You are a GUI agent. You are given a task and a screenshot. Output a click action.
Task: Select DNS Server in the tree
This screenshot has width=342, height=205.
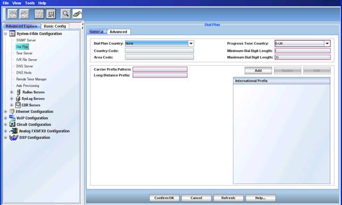coord(24,66)
